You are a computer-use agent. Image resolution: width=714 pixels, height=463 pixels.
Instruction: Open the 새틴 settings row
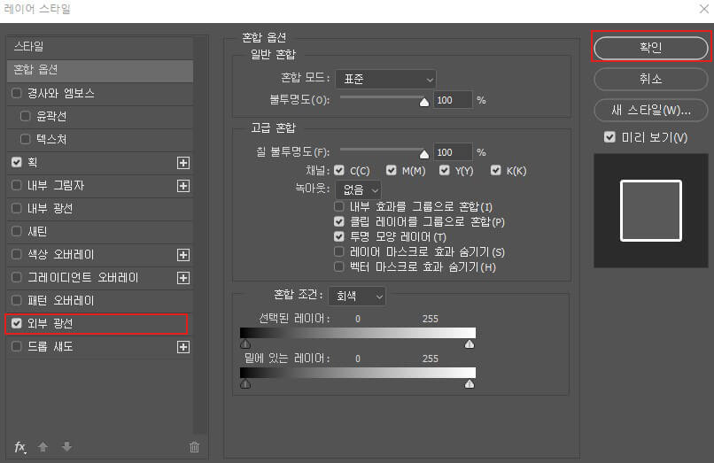(x=100, y=232)
